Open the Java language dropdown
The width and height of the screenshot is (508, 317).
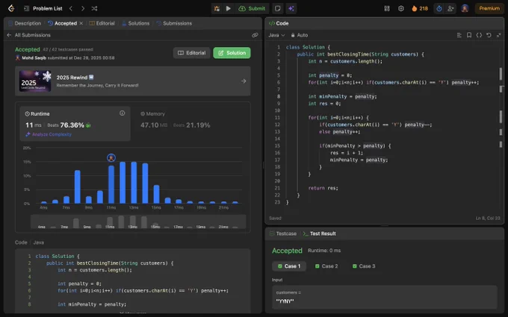[x=276, y=35]
